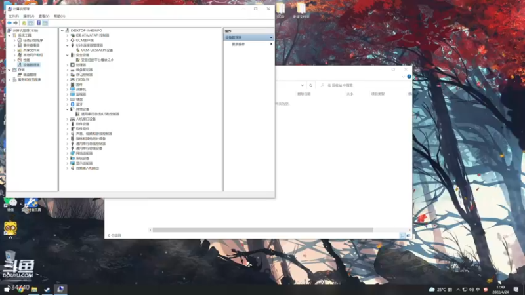This screenshot has height=295, width=525.
Task: Click the volume icon in the system tray
Action: [471, 290]
